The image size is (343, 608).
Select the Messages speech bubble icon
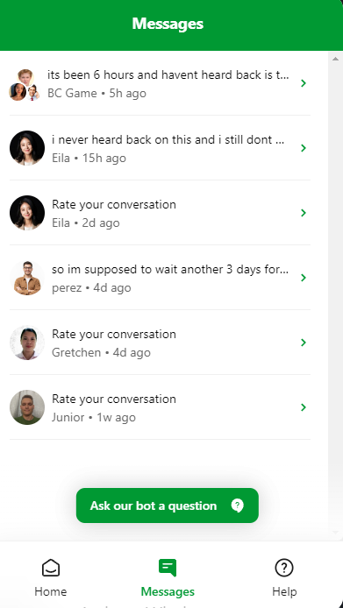point(168,568)
